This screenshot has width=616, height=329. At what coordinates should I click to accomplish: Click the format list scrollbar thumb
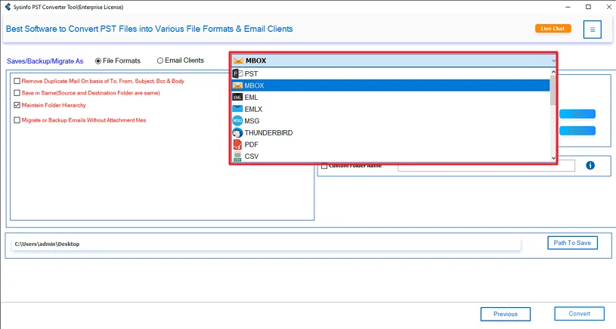coord(553,90)
